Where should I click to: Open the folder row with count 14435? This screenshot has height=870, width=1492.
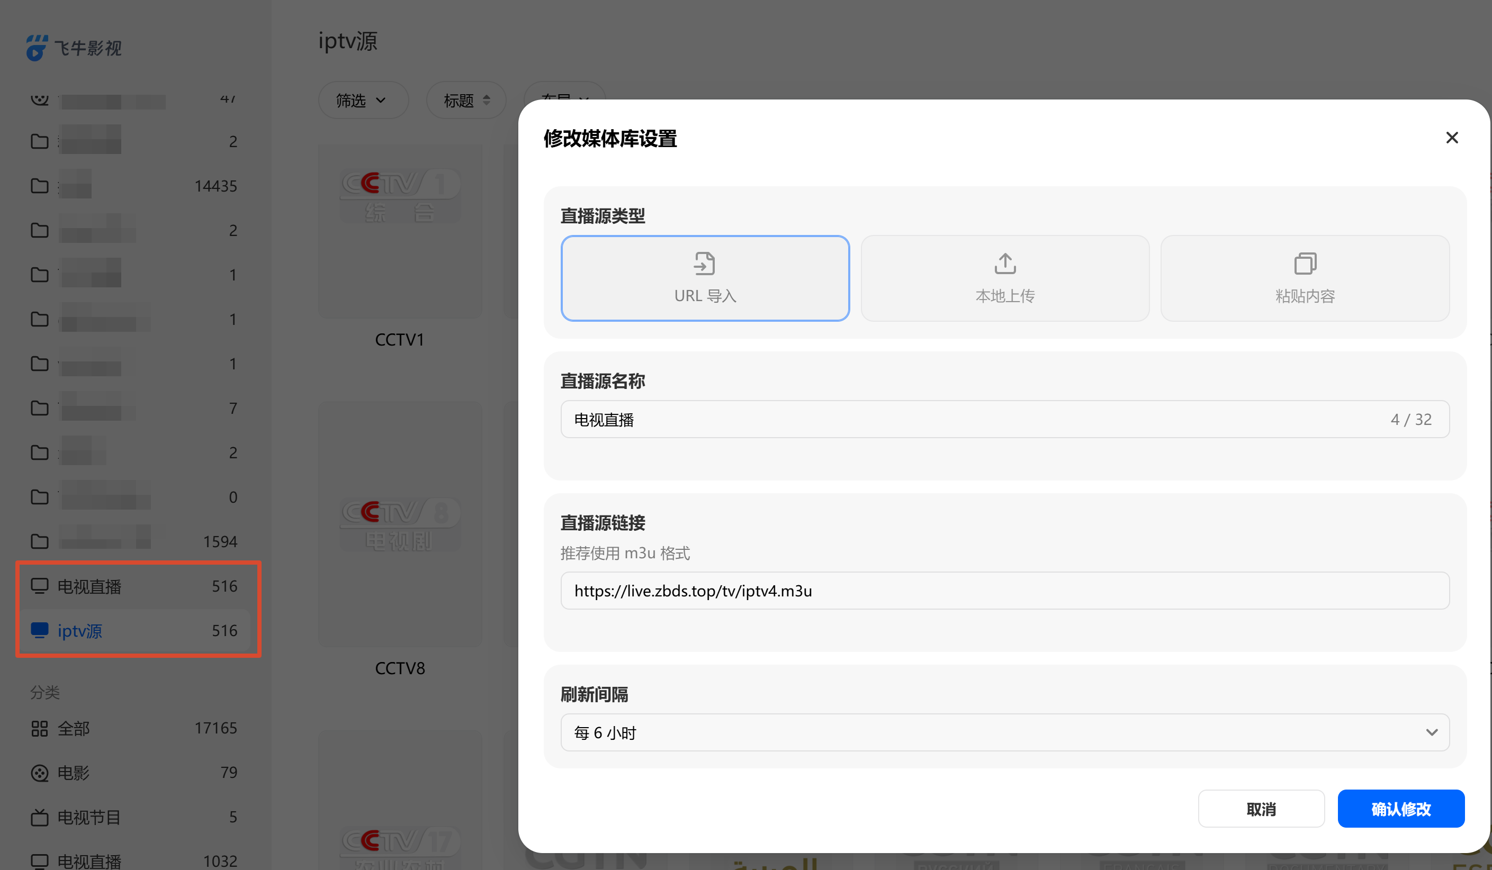135,186
